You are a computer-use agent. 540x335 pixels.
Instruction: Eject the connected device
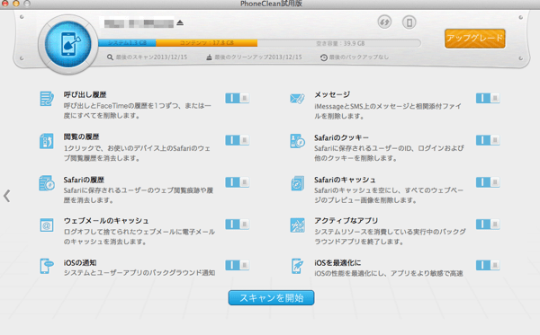pyautogui.click(x=180, y=22)
